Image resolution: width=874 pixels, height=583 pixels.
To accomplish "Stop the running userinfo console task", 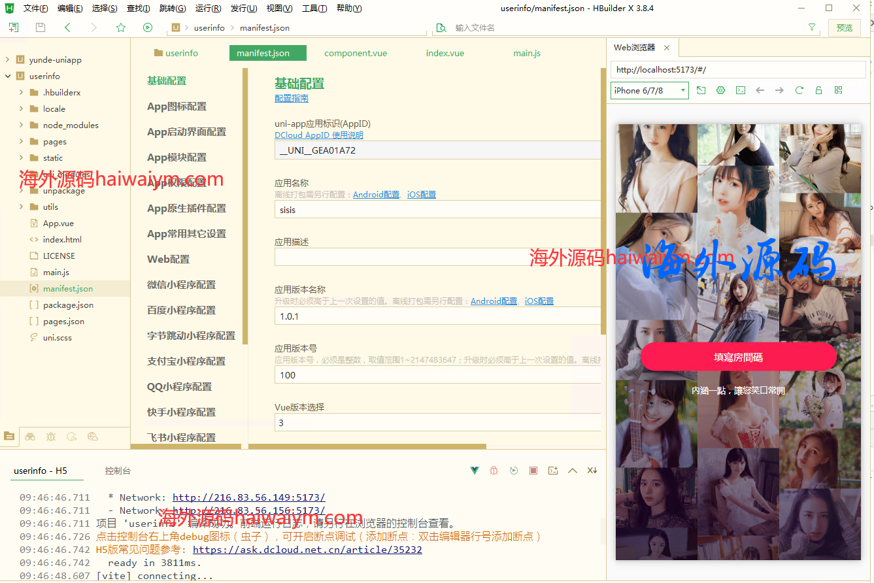I will (x=533, y=471).
